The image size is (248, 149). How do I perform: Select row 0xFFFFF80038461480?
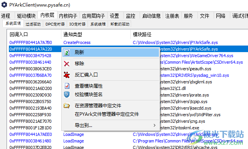coord(30,141)
